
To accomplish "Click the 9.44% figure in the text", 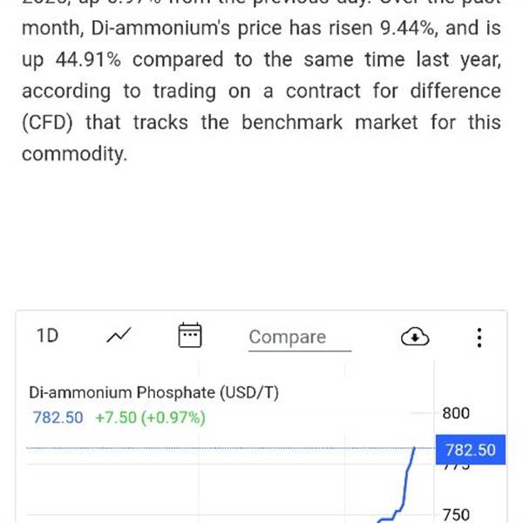I will click(x=408, y=29).
